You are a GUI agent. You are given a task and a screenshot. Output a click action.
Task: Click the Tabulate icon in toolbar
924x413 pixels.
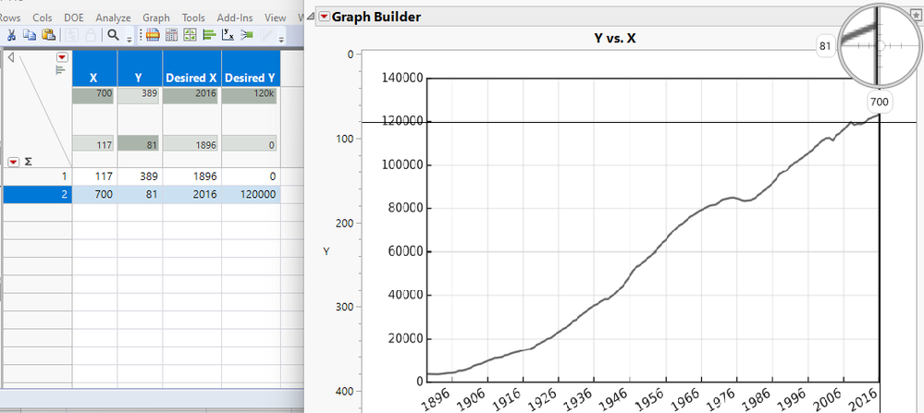(171, 35)
